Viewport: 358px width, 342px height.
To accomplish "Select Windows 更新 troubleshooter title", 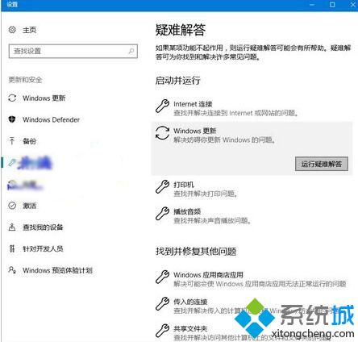I will pos(195,131).
